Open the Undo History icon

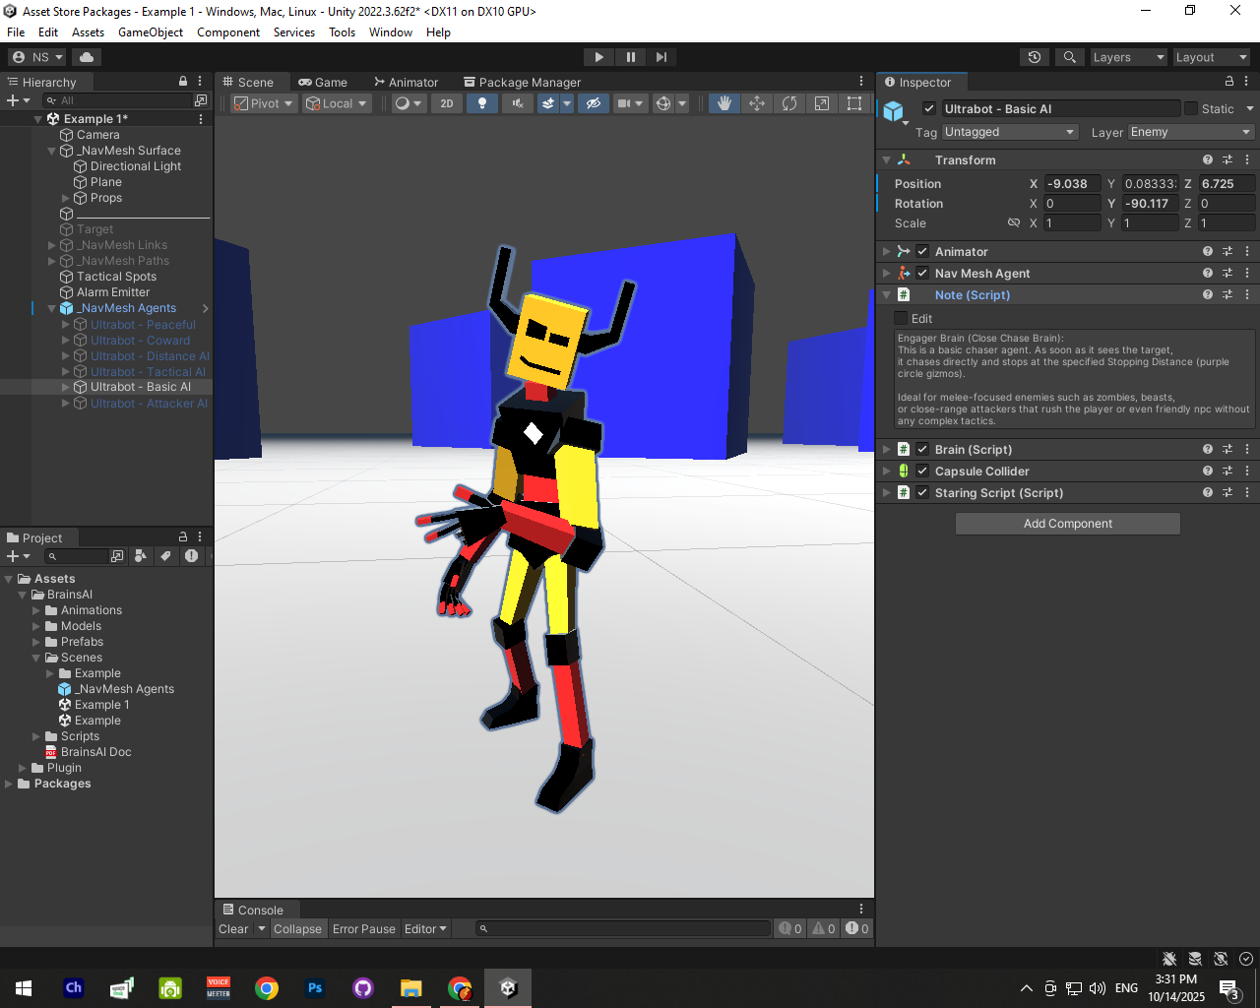click(x=1035, y=57)
